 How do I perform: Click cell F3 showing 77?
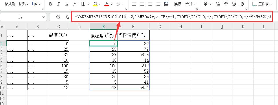pos(133,49)
